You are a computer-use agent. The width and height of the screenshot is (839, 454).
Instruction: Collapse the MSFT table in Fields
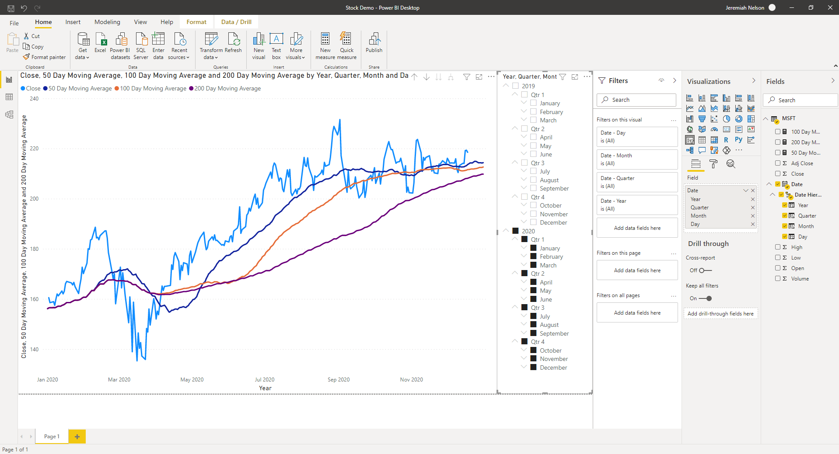[x=766, y=118]
